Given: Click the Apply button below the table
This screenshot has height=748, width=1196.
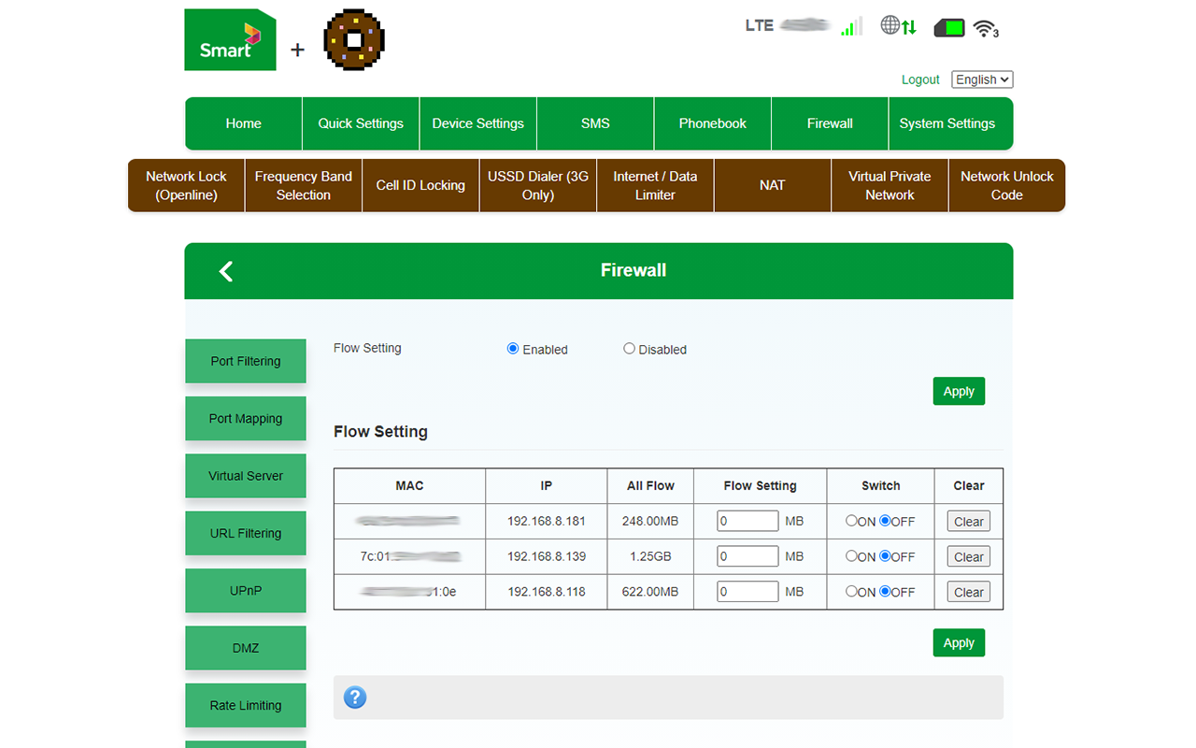Looking at the screenshot, I should 959,643.
